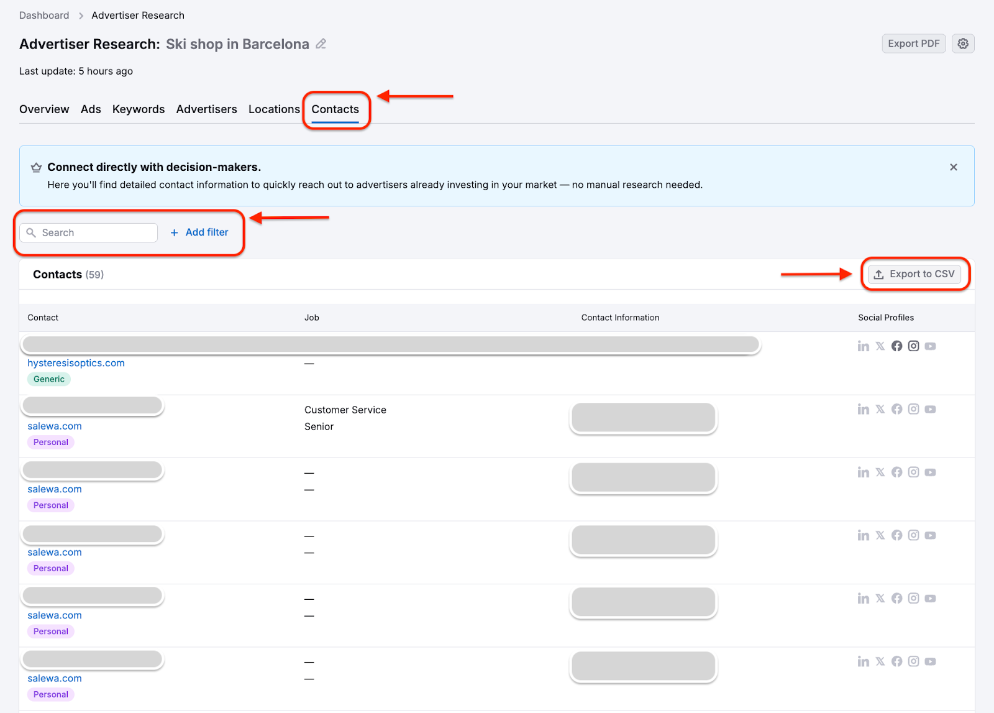Export contacts to CSV

pyautogui.click(x=914, y=274)
